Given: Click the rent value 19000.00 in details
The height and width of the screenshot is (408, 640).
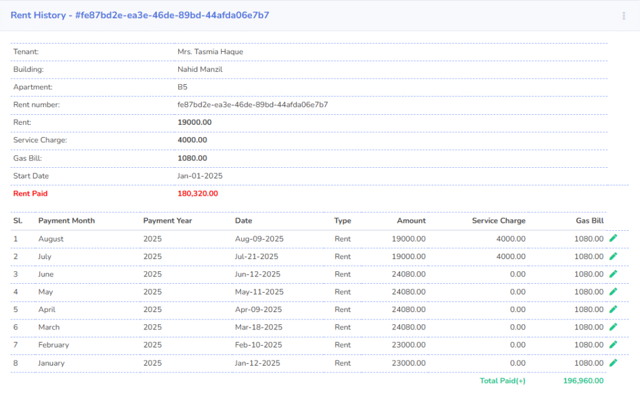Looking at the screenshot, I should coord(195,122).
